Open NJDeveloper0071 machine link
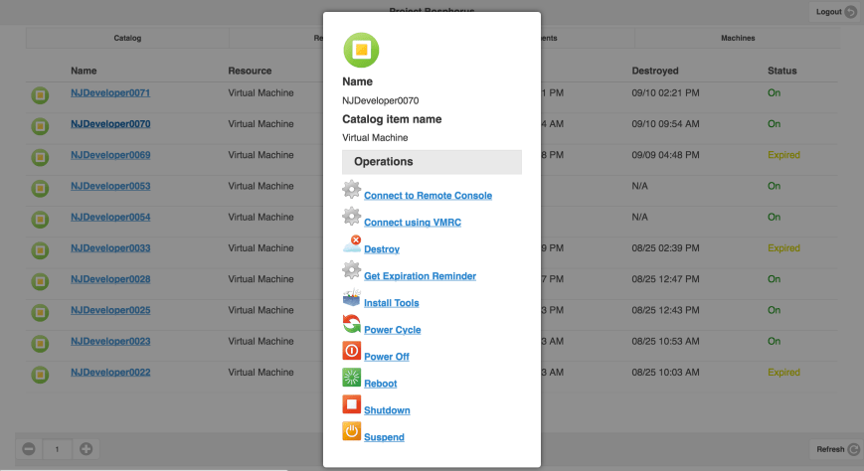 pyautogui.click(x=109, y=93)
